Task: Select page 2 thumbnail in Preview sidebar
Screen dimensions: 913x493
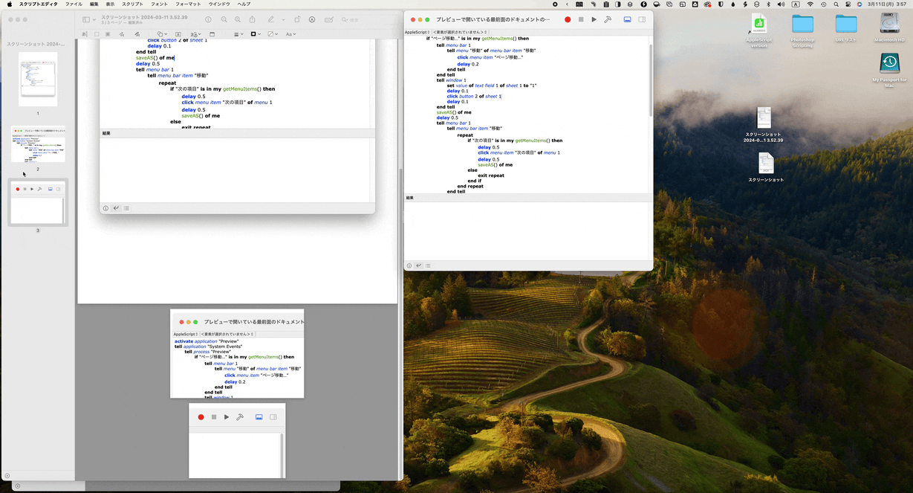Action: pyautogui.click(x=38, y=144)
